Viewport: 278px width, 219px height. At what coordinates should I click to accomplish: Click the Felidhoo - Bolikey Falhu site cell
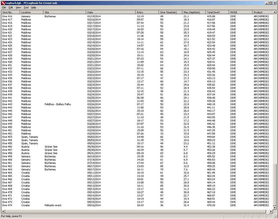58,104
